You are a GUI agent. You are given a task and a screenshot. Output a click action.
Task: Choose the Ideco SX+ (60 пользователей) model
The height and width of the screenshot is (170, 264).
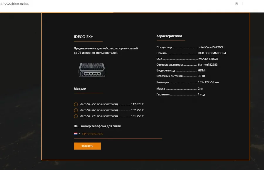[x=76, y=110]
